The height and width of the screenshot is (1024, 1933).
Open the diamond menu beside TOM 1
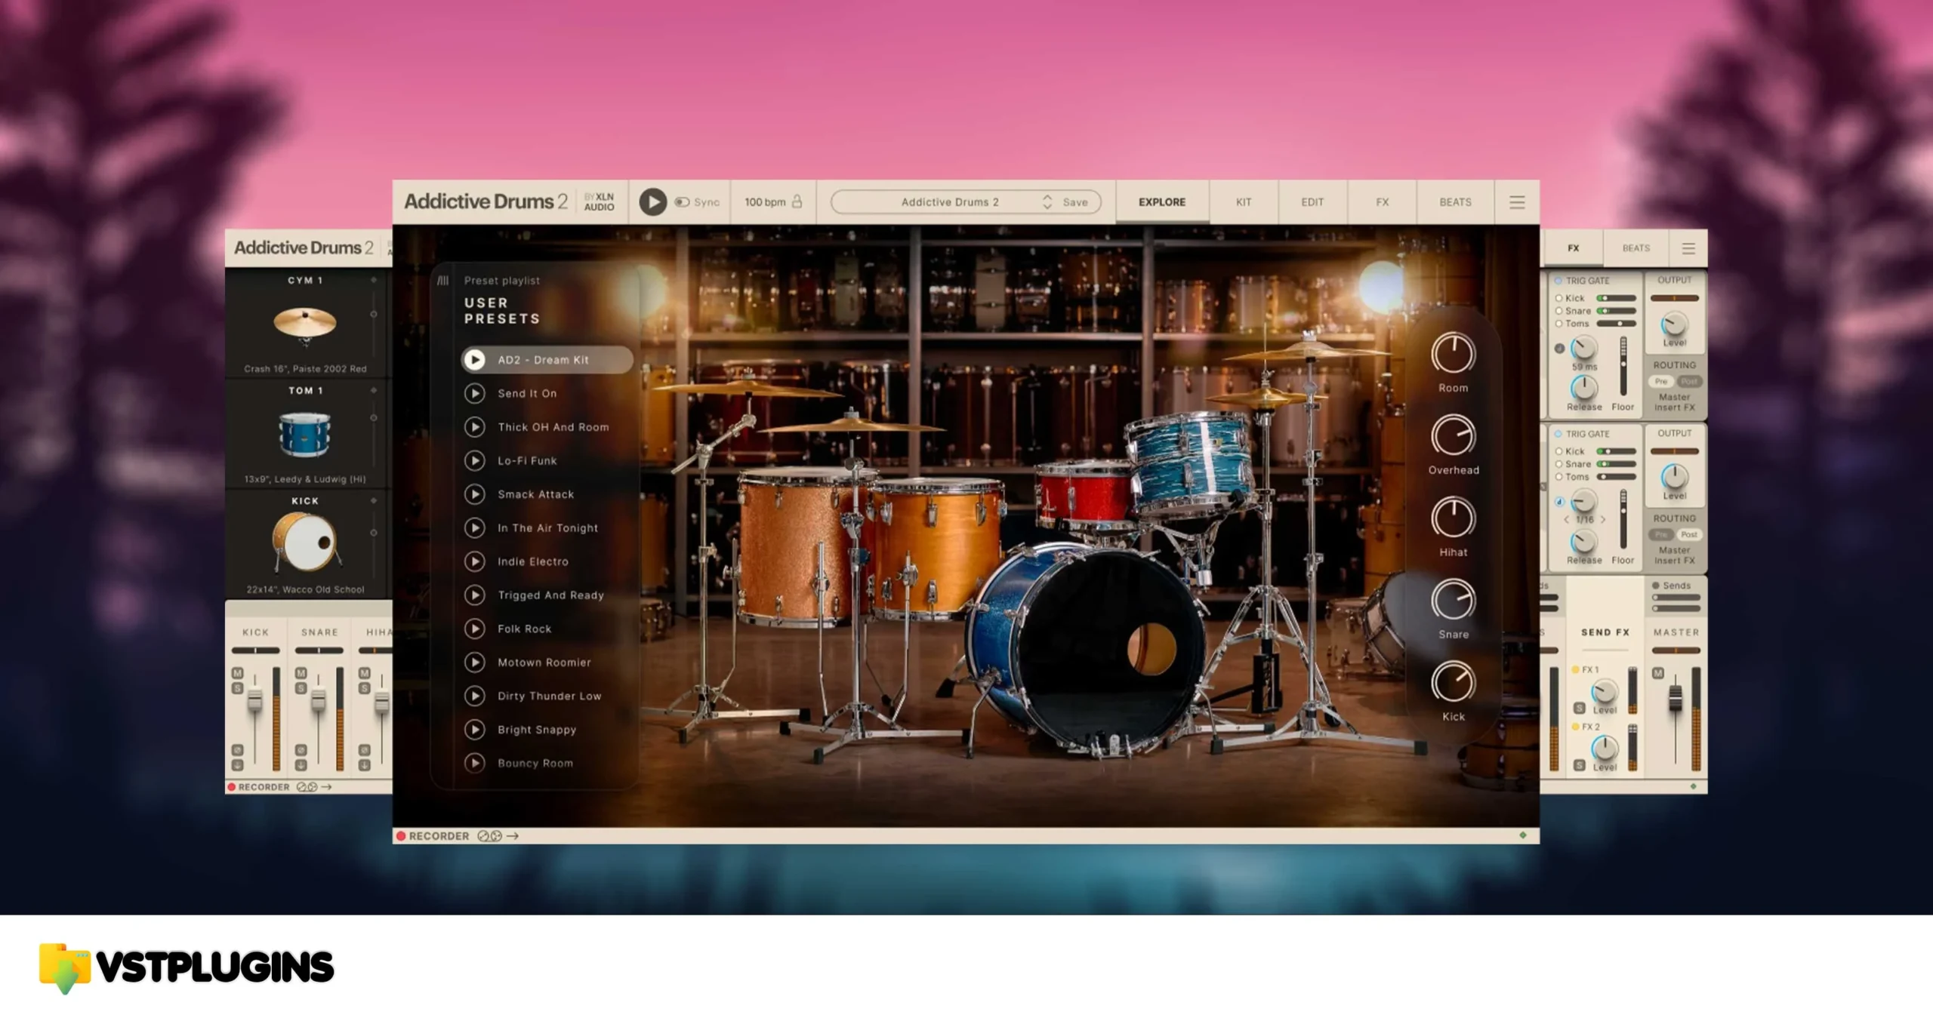click(x=373, y=390)
